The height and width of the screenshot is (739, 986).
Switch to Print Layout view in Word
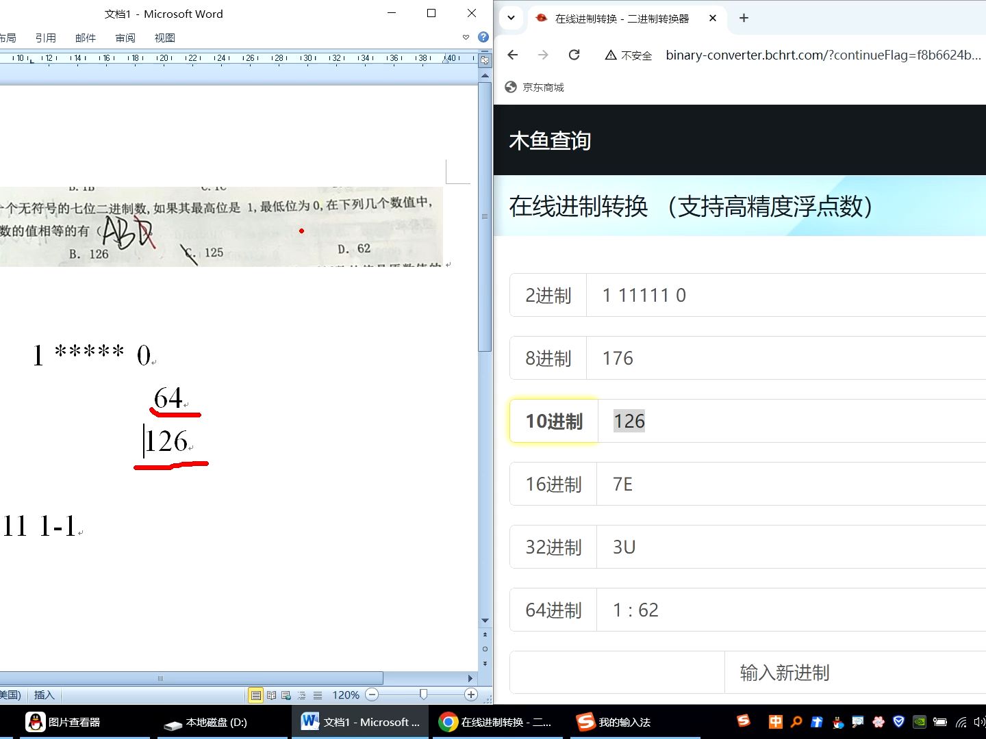256,695
